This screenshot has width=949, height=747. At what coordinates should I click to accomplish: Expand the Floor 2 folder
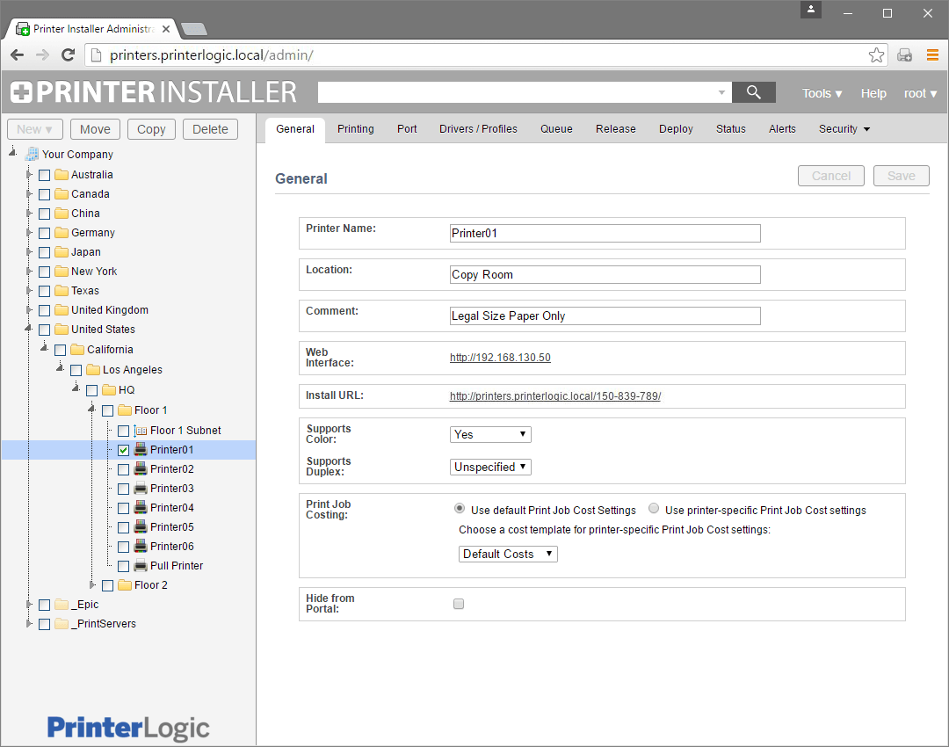tap(93, 585)
